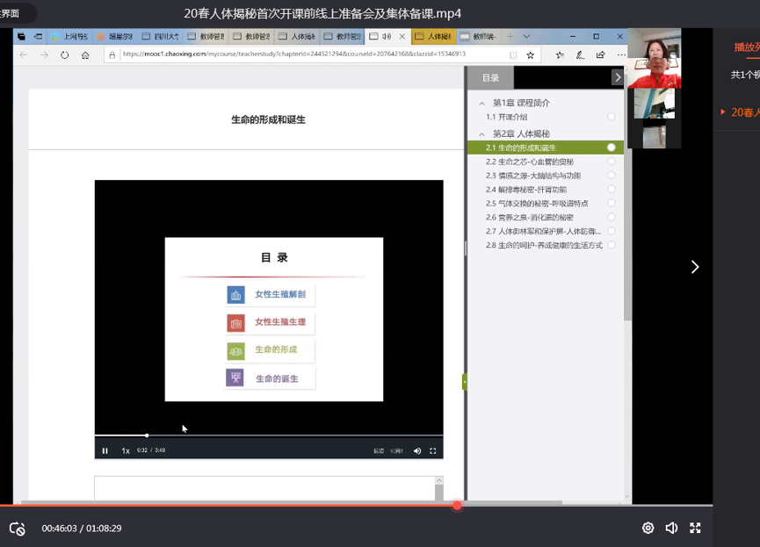Open lesson 2.3 情绪之源-大脑结构与功能
Screen dimensions: 760x547
coord(532,176)
